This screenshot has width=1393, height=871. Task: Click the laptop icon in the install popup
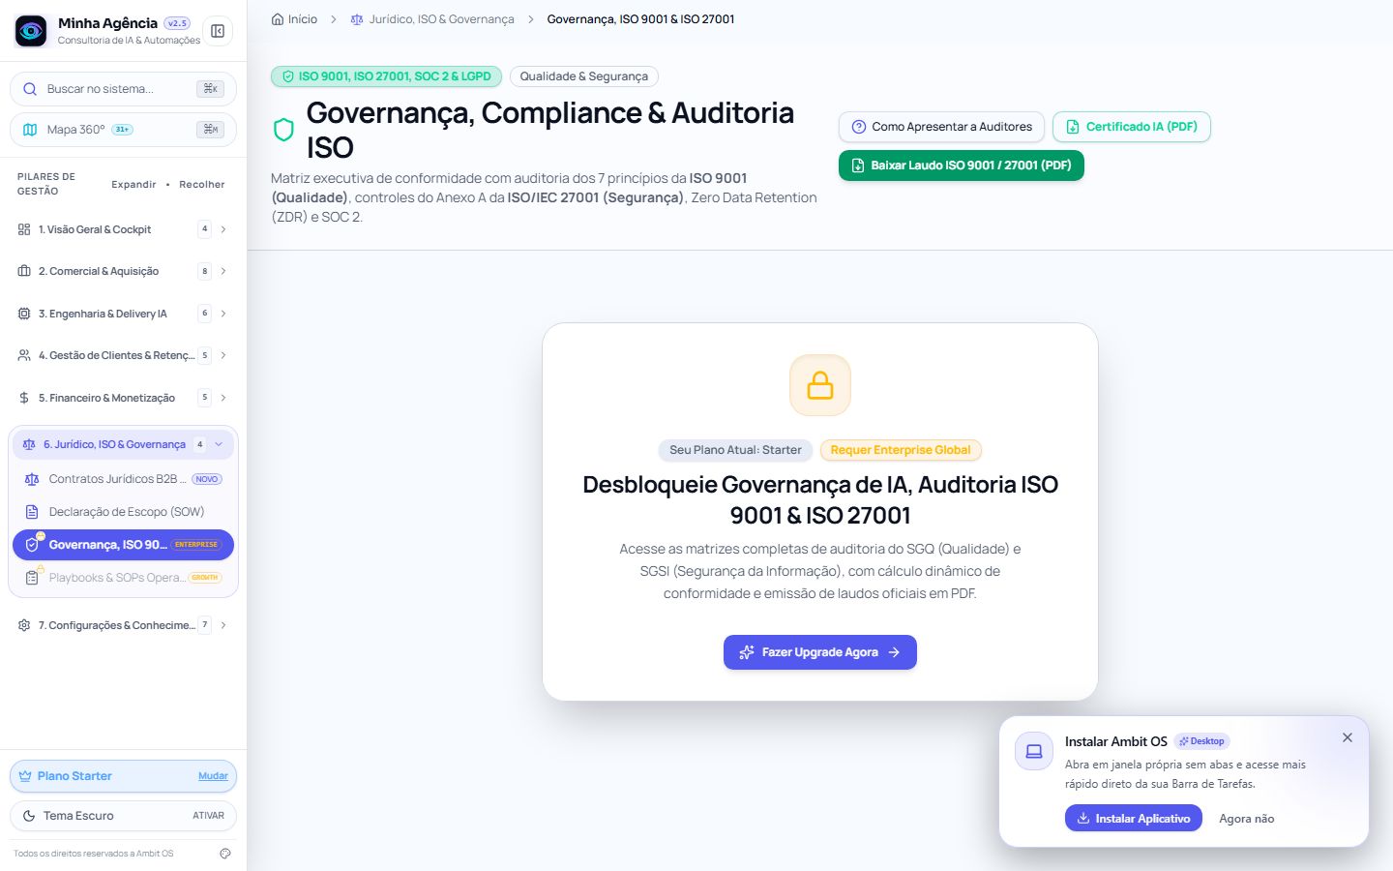(x=1034, y=751)
